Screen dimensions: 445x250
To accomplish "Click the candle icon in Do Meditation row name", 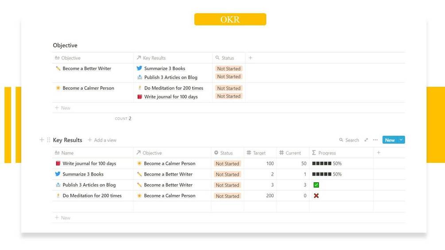I will (58, 196).
